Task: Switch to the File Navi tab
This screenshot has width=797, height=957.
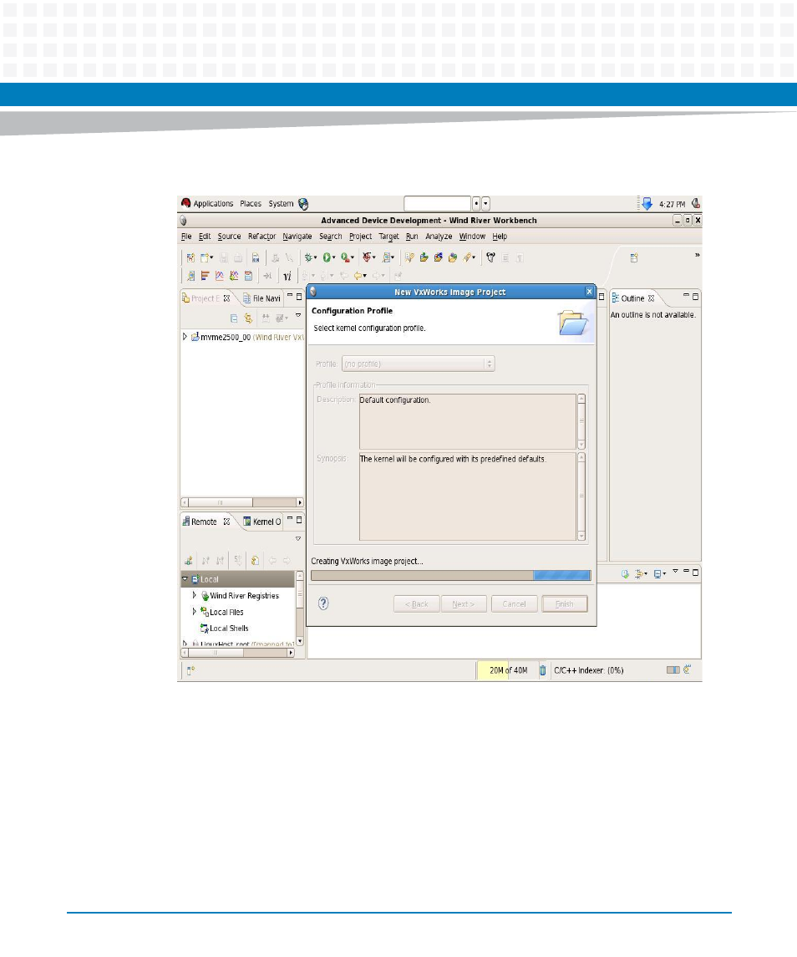Action: tap(261, 298)
